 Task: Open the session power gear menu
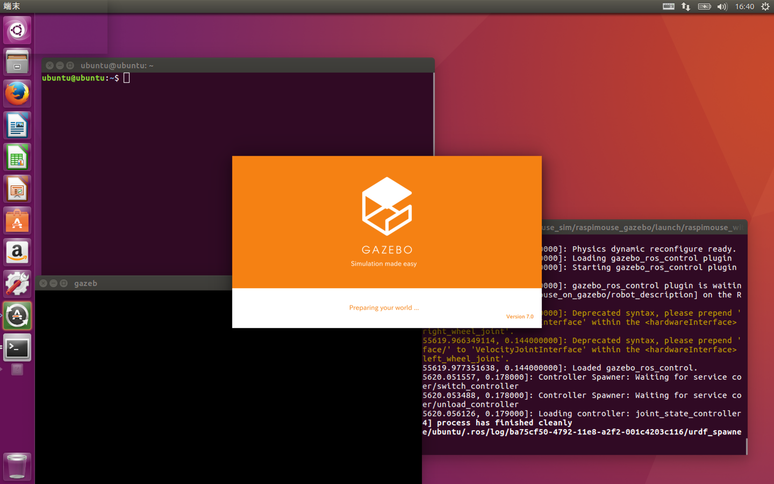pos(765,6)
